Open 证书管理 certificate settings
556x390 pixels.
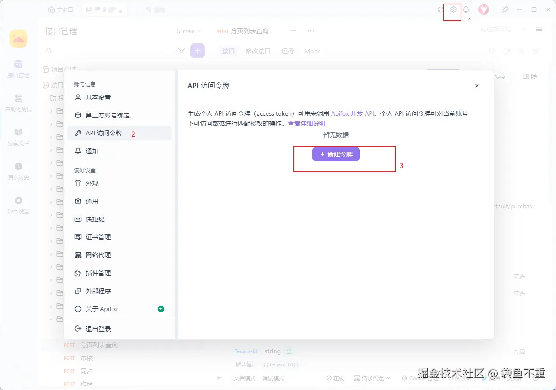[x=120, y=237]
